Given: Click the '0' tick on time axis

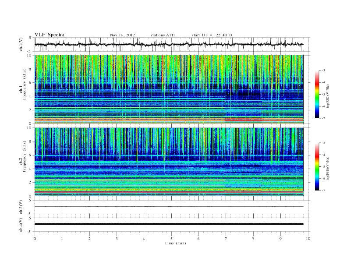Looking at the screenshot, I should pyautogui.click(x=35, y=239).
